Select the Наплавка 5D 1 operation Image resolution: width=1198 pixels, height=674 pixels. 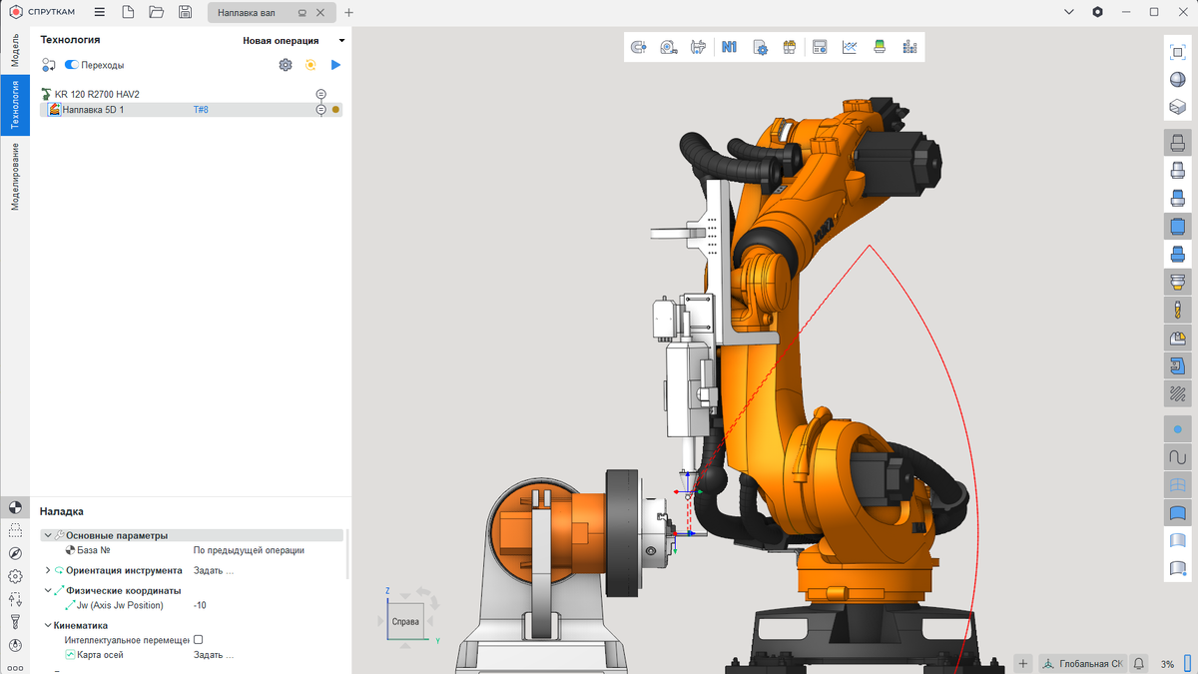tap(93, 110)
